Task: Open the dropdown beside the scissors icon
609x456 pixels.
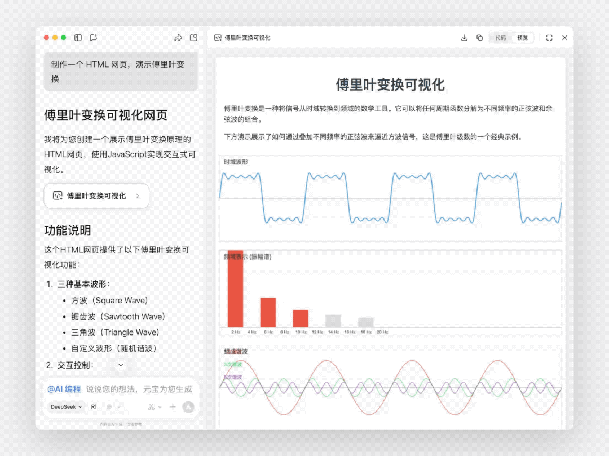Action: (160, 407)
